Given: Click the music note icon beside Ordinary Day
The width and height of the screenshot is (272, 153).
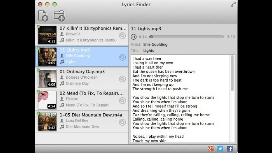Looking at the screenshot, I should (62, 83).
